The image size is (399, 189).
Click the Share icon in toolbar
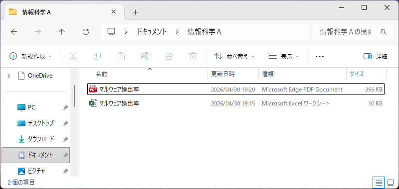(x=169, y=56)
